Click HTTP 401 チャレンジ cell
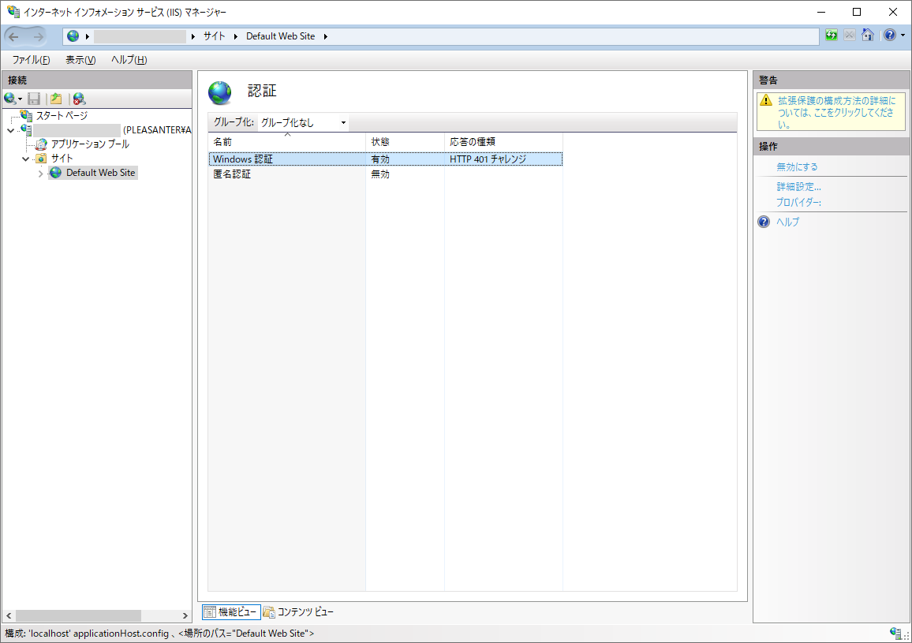 488,159
